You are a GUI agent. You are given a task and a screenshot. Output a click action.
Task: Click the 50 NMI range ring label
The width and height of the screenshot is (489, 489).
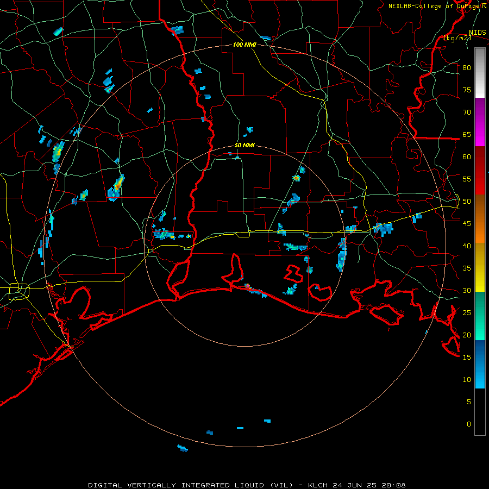click(x=244, y=145)
